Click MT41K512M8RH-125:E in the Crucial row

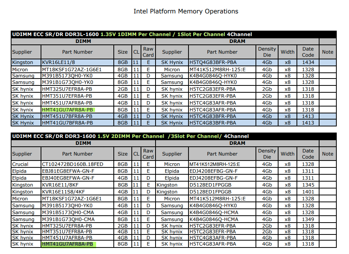[x=215, y=164]
